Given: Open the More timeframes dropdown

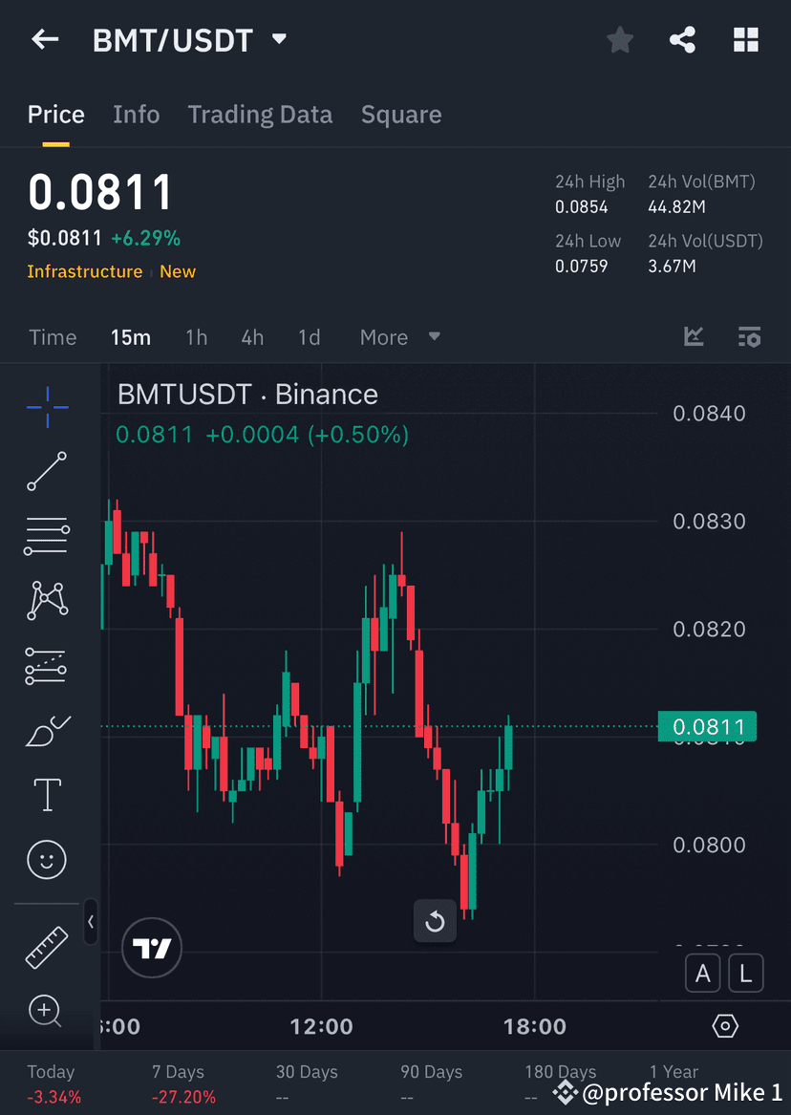Looking at the screenshot, I should click(397, 336).
